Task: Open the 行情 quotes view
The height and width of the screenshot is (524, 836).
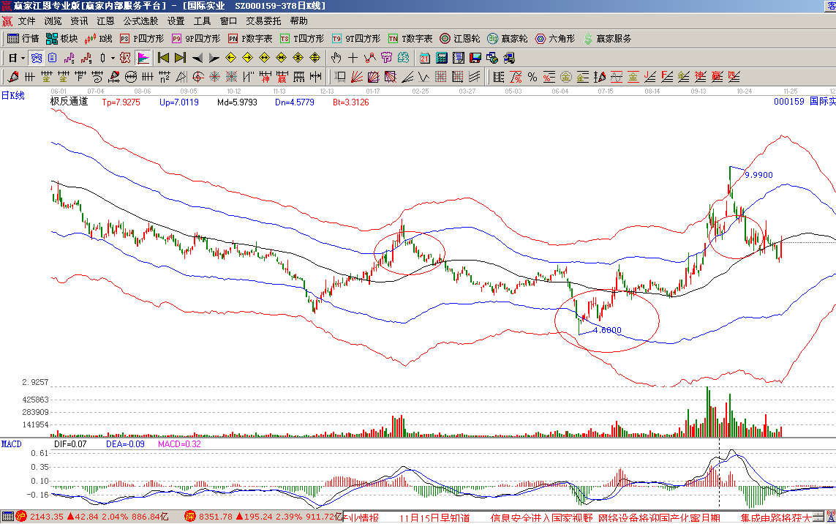Action: pos(23,39)
